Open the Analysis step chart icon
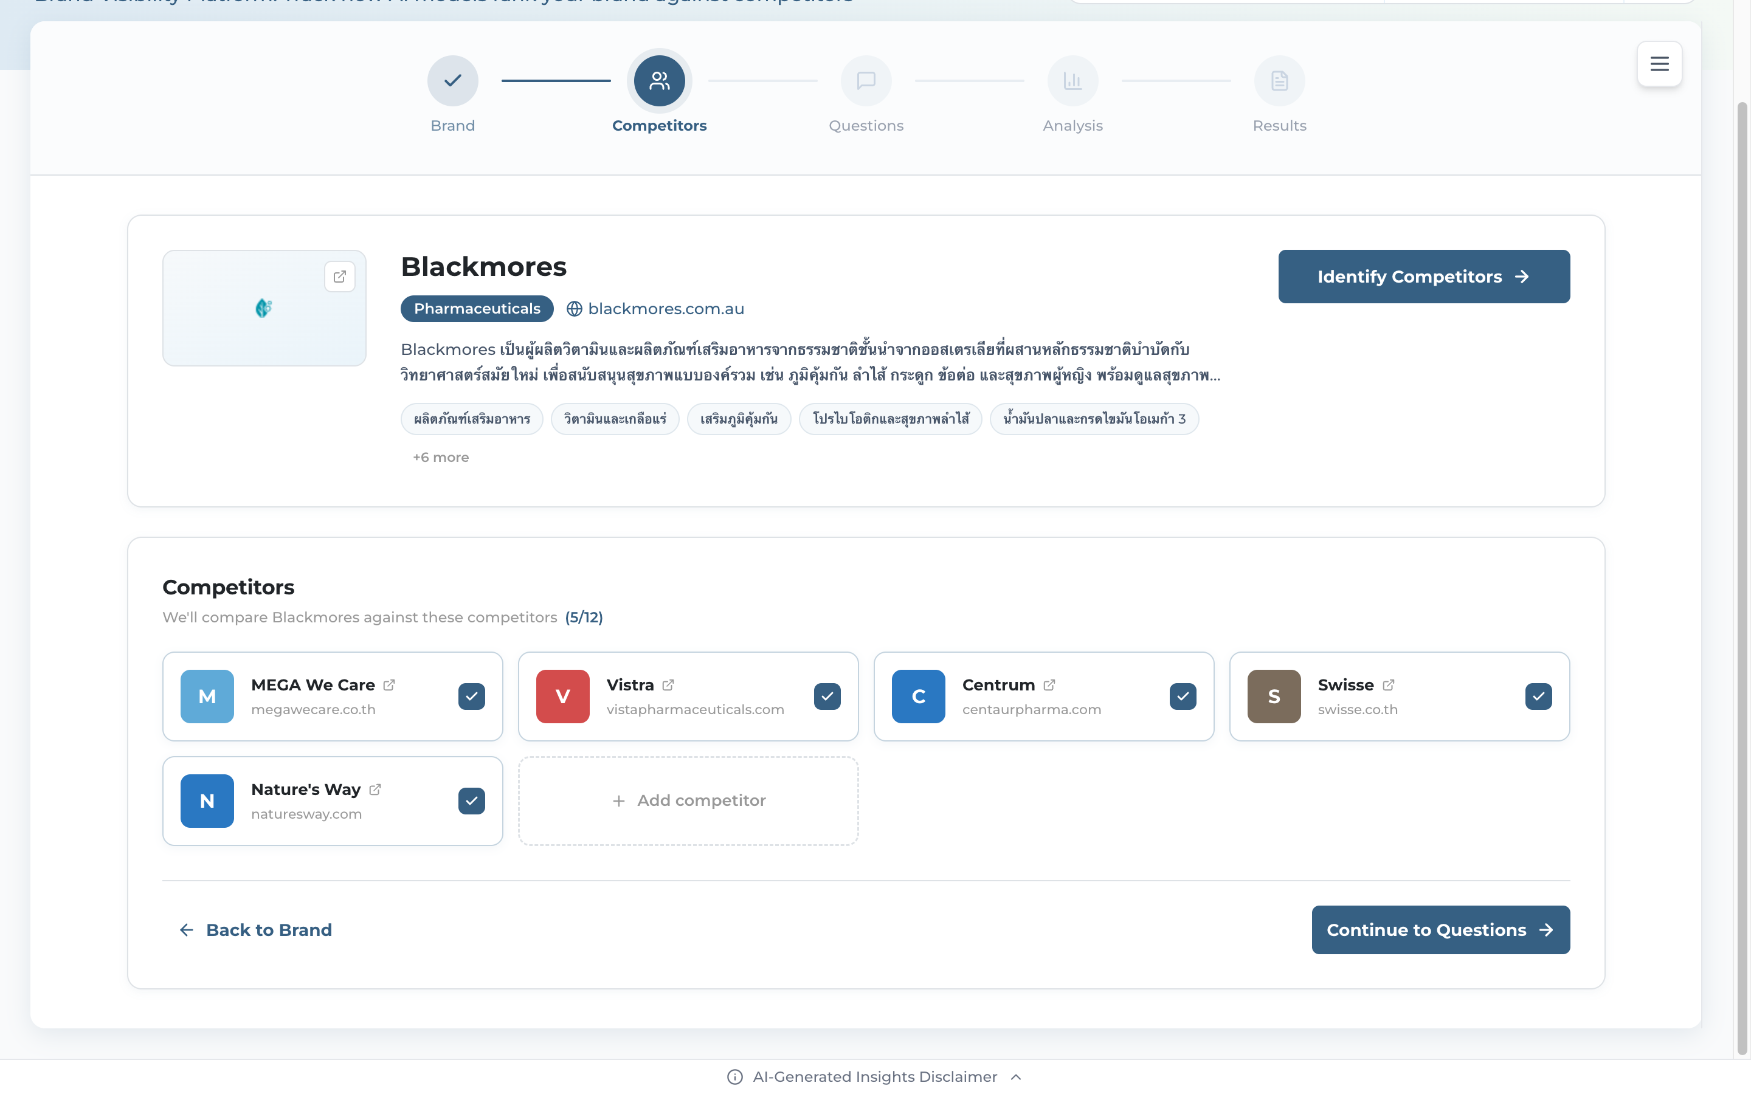 (x=1072, y=80)
